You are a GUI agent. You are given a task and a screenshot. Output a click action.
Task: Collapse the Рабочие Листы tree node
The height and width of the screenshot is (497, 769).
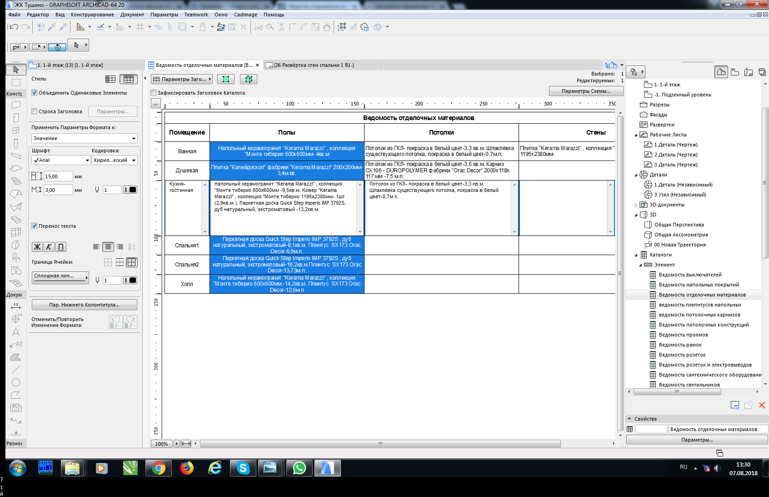(x=636, y=135)
